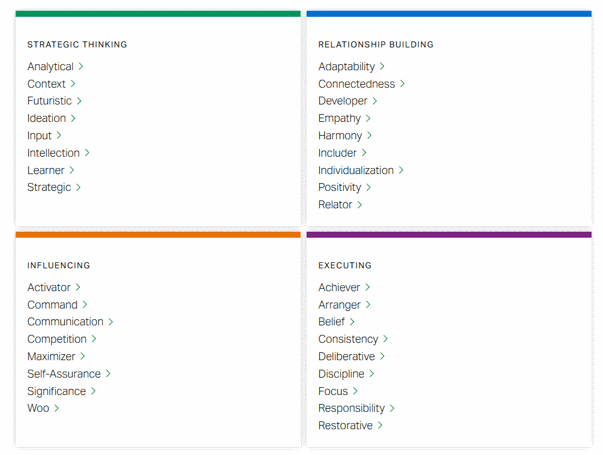Viewport: 603px width, 455px height.
Task: Click the Relationship Building section heading
Action: point(376,44)
